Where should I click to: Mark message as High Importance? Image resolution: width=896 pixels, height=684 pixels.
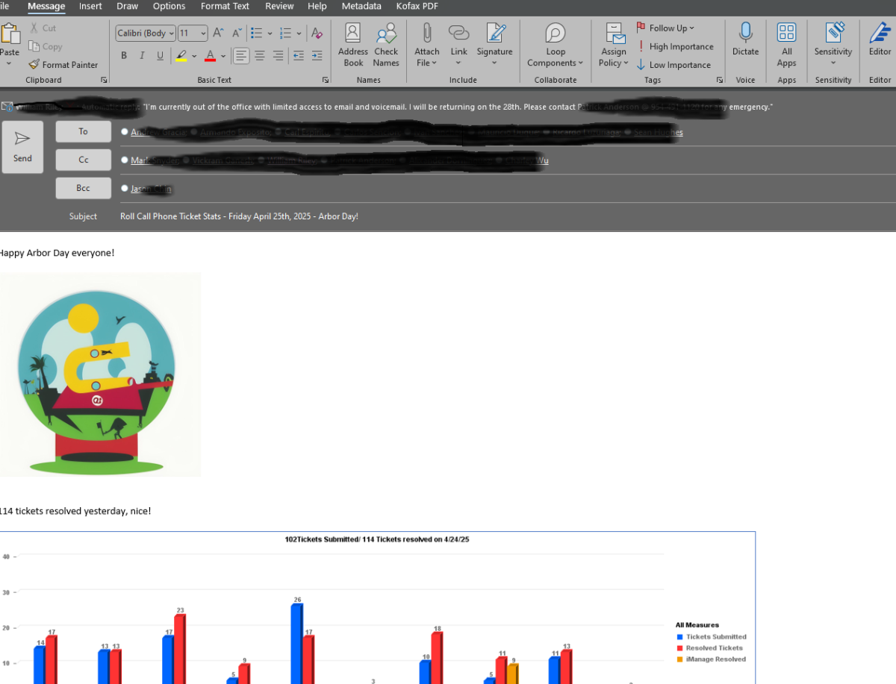675,46
